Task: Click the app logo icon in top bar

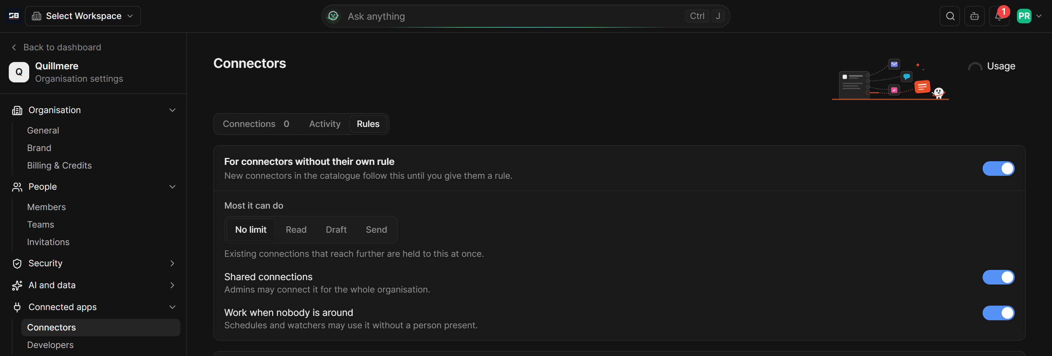Action: (14, 16)
